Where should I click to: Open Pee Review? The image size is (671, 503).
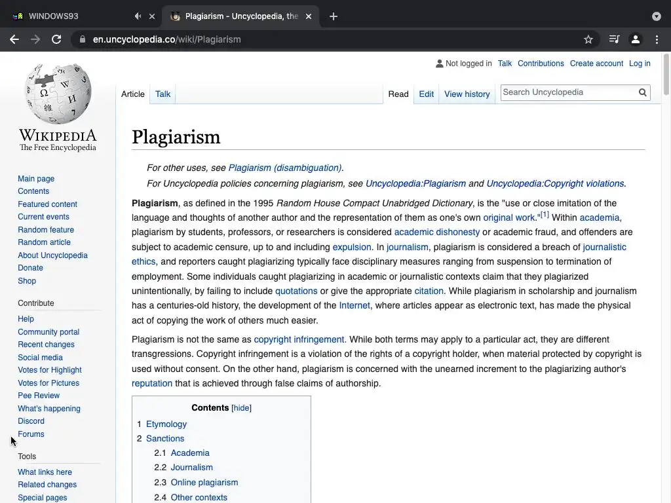click(x=39, y=396)
